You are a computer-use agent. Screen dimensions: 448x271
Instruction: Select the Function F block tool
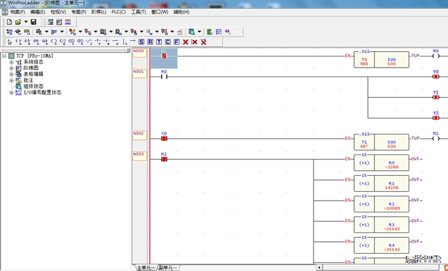tap(176, 42)
